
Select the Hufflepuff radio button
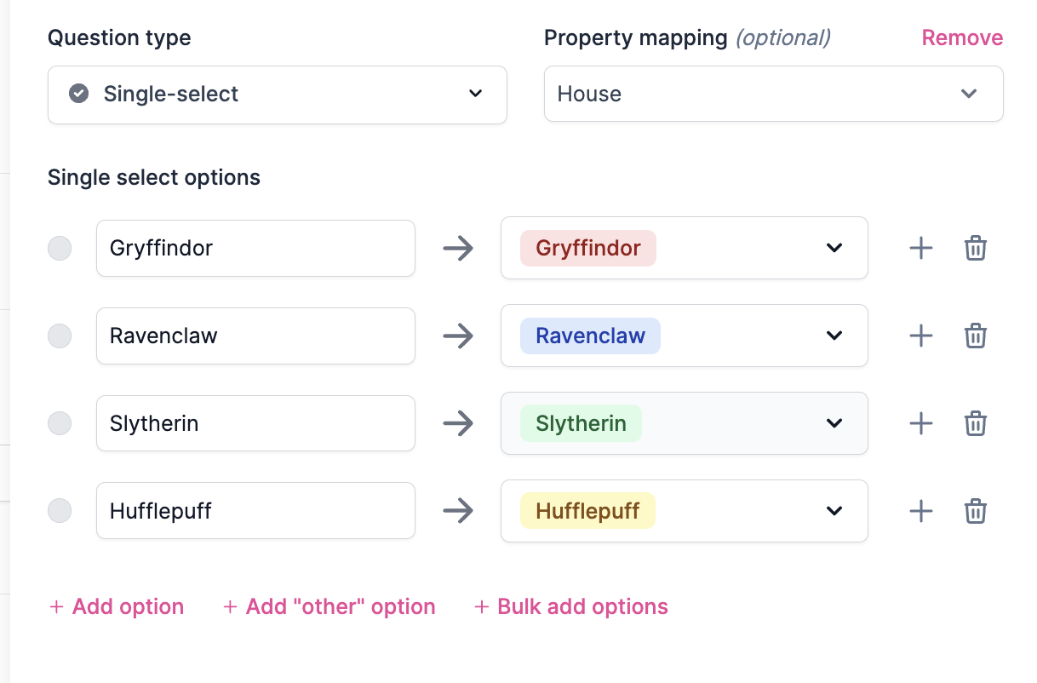[x=60, y=511]
